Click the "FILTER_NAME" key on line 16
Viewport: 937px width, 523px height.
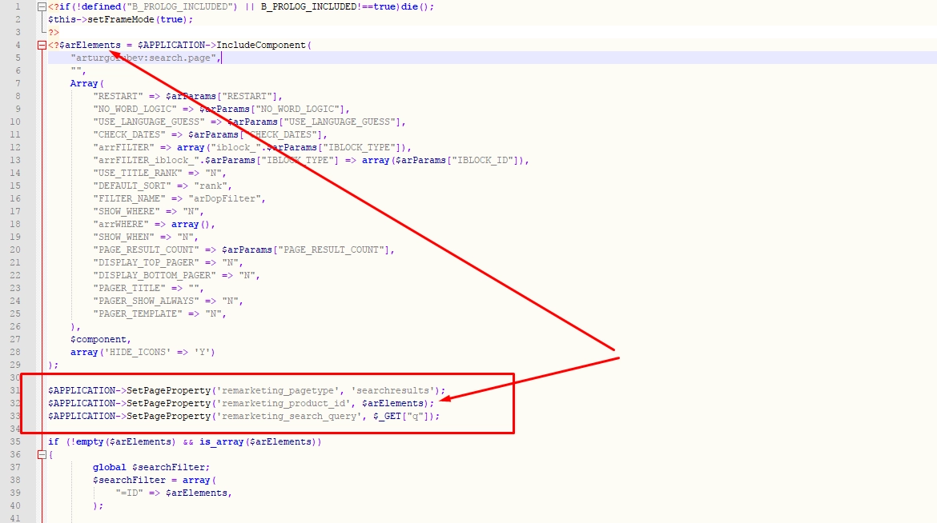129,199
